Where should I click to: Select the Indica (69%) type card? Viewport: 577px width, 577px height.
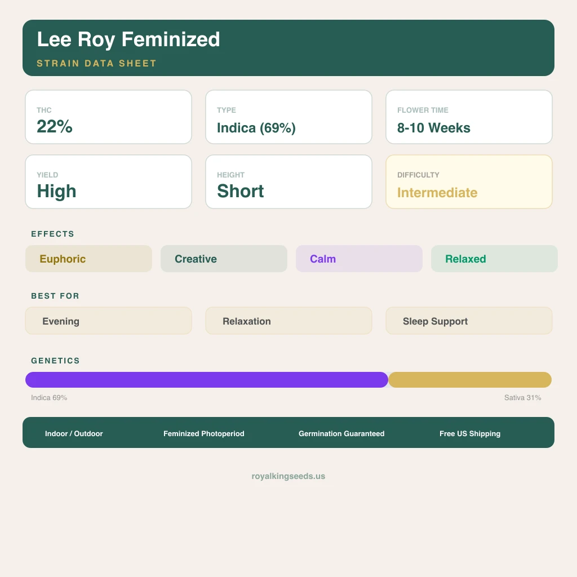coord(289,117)
